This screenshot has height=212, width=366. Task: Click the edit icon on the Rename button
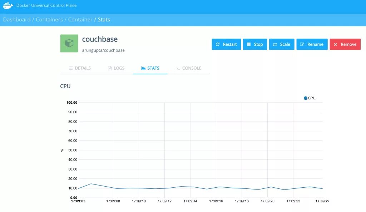point(302,44)
